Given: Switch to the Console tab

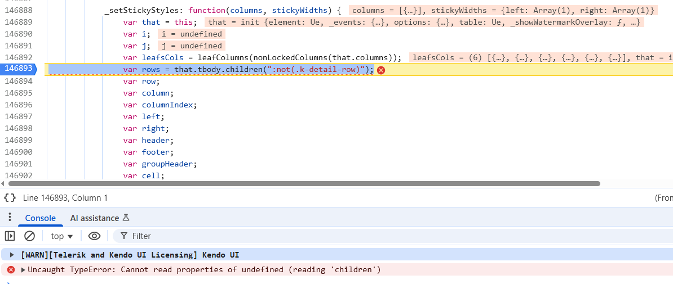Looking at the screenshot, I should pyautogui.click(x=40, y=218).
